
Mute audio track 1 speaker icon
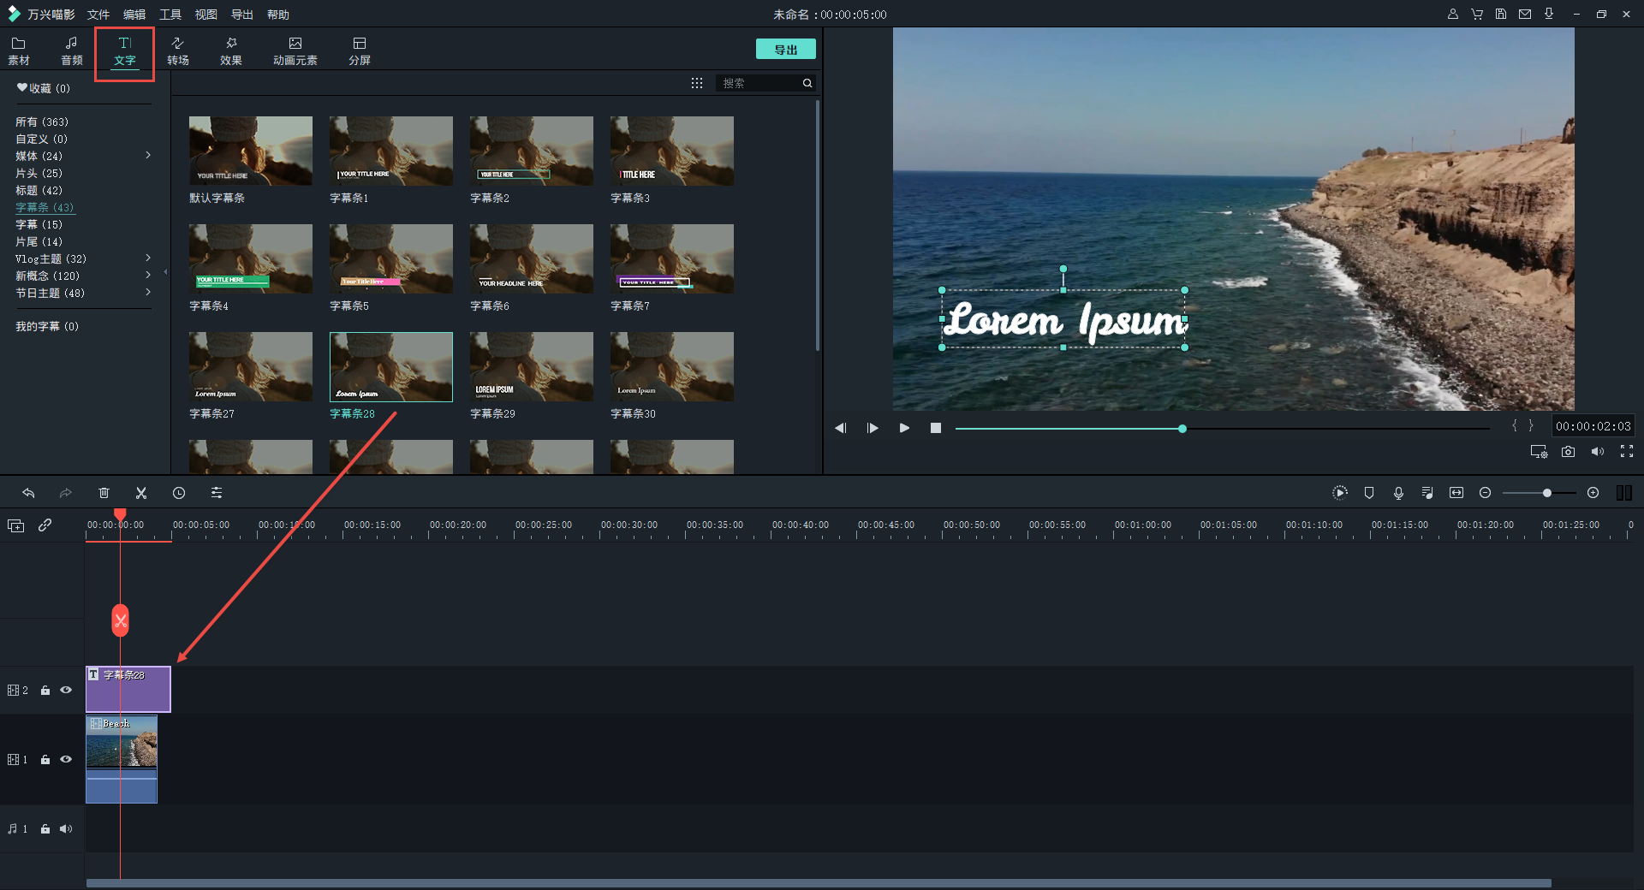click(66, 829)
